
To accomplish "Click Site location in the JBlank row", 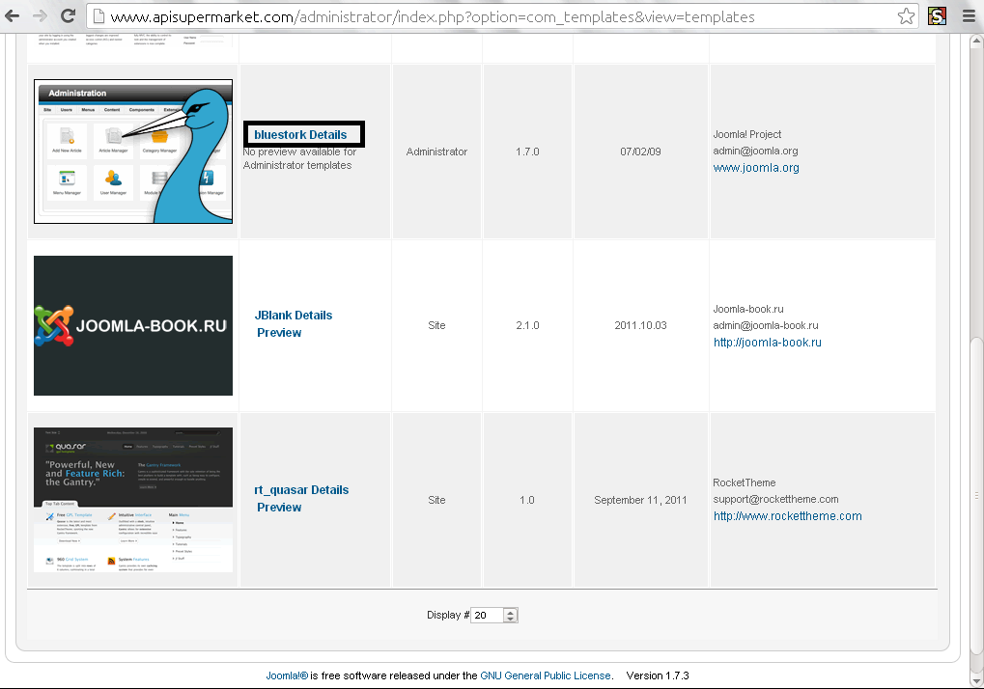I will 436,325.
